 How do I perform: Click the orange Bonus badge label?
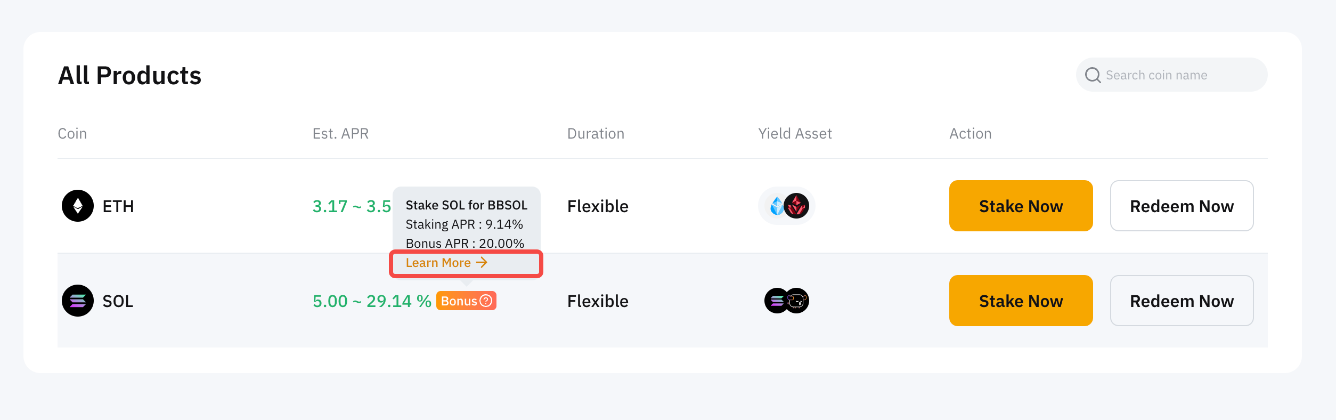[x=459, y=301]
